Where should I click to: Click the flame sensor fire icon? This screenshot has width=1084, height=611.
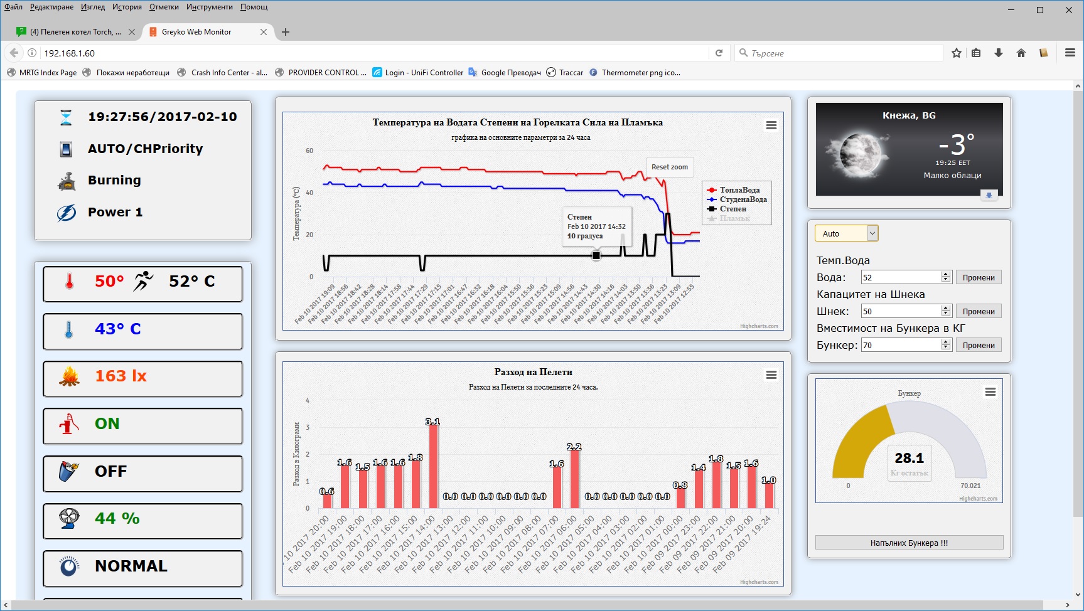click(x=69, y=376)
